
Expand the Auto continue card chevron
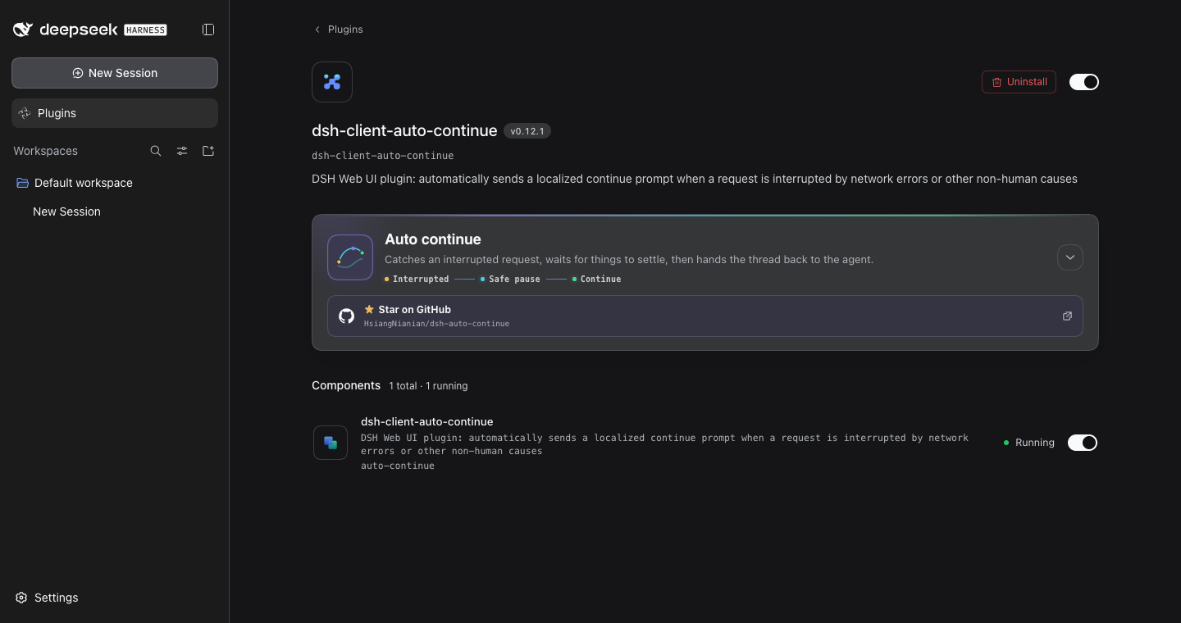point(1070,257)
